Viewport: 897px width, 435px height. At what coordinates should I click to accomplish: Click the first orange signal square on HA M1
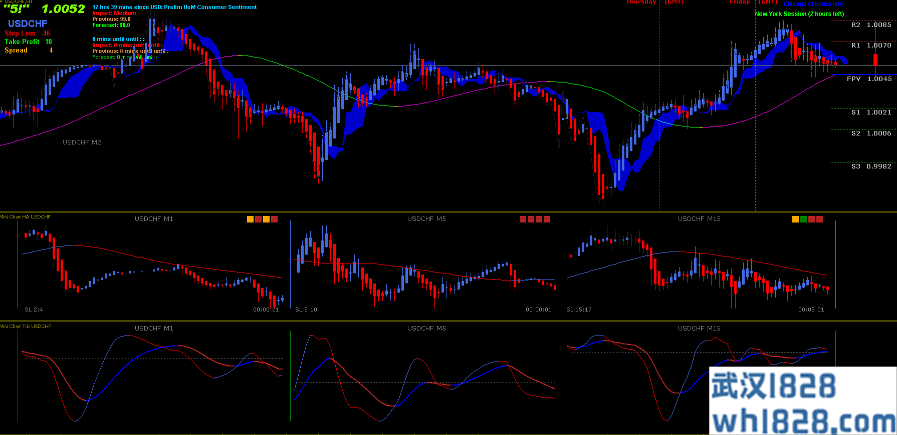[x=250, y=219]
